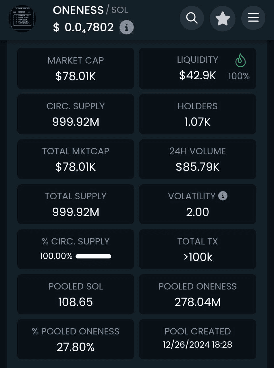Image resolution: width=274 pixels, height=368 pixels.
Task: Select the Total TX card
Action: (x=198, y=249)
